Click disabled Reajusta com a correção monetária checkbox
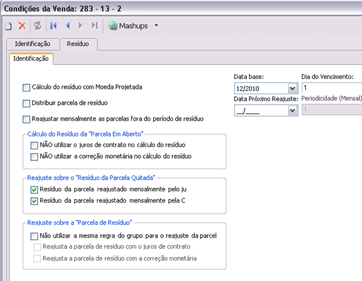The height and width of the screenshot is (281, 362). click(x=37, y=258)
